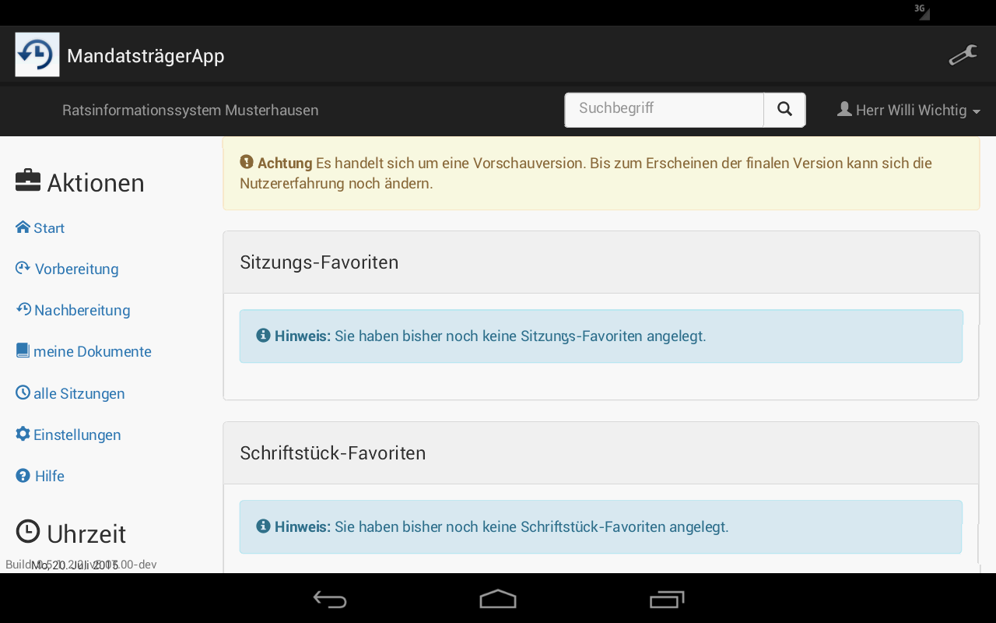996x623 pixels.
Task: Open the wrench tools icon
Action: pyautogui.click(x=963, y=55)
